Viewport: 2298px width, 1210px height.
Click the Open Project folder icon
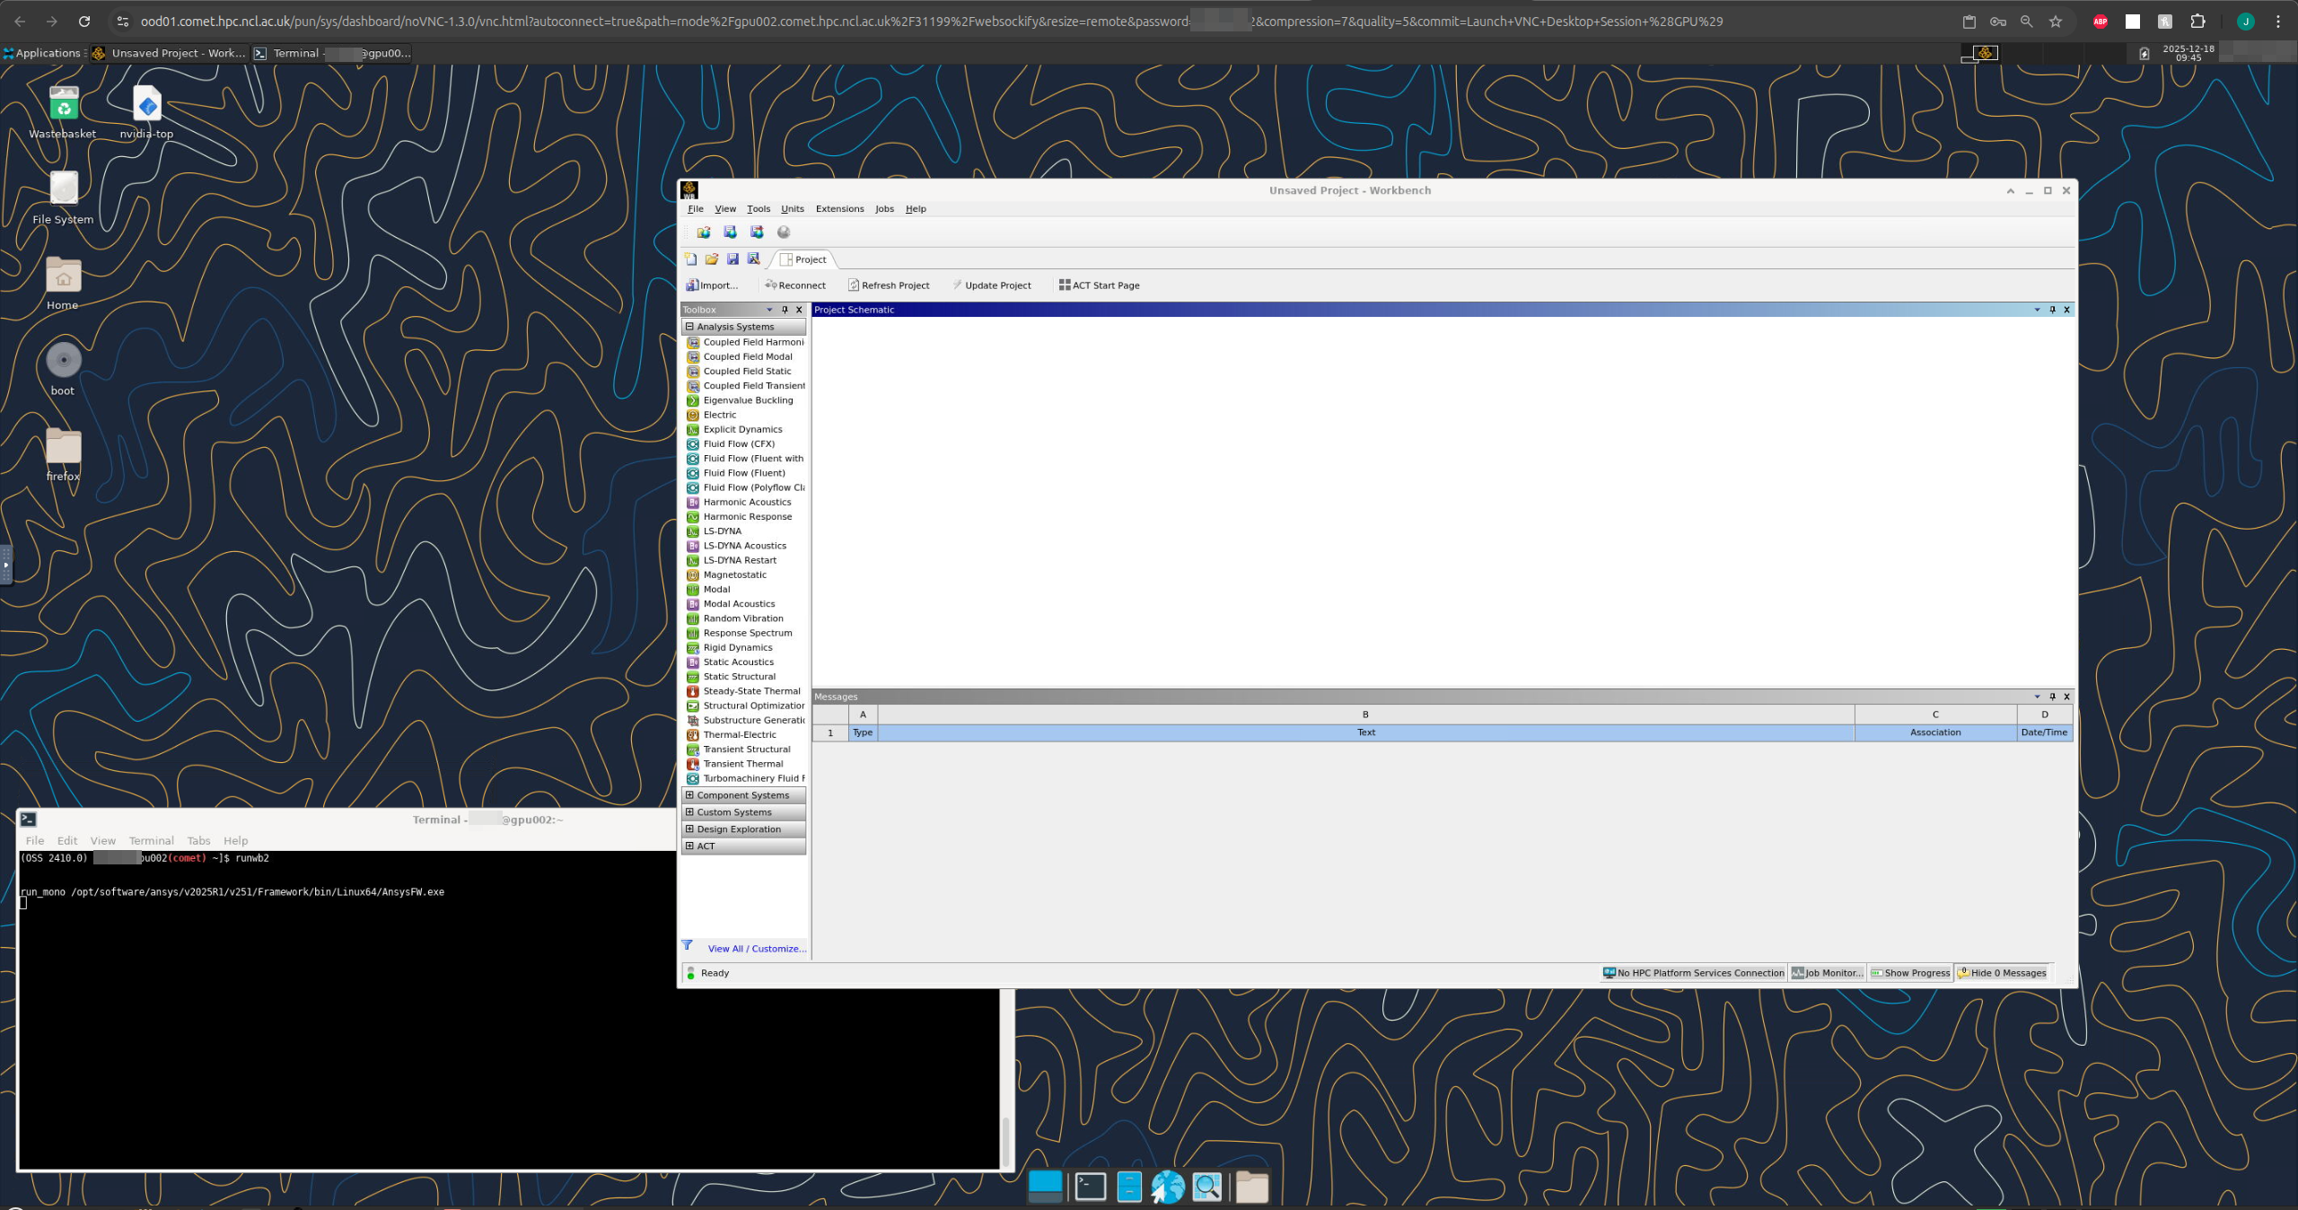pos(712,259)
